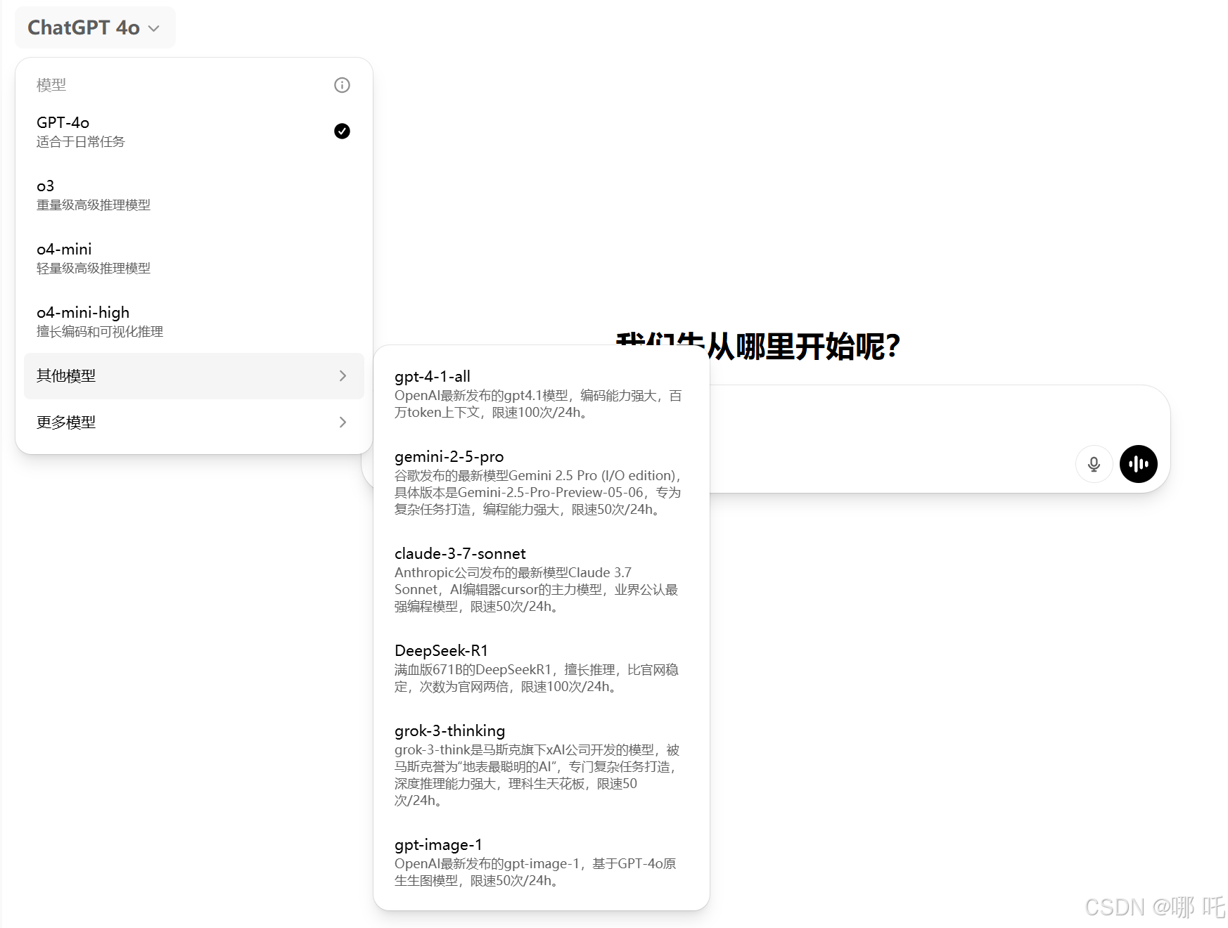
Task: Select grok-3-thinking model
Action: pos(541,765)
